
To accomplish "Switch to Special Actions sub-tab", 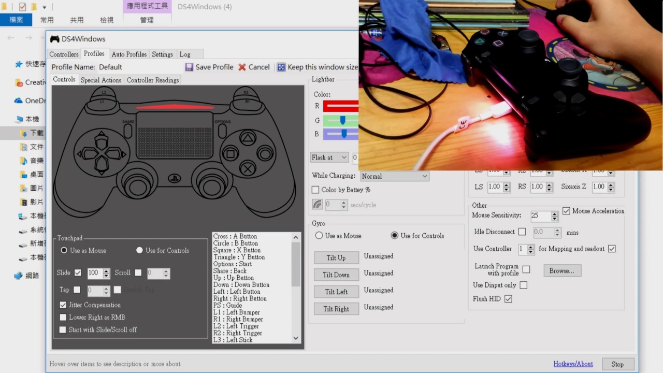I will pos(100,80).
